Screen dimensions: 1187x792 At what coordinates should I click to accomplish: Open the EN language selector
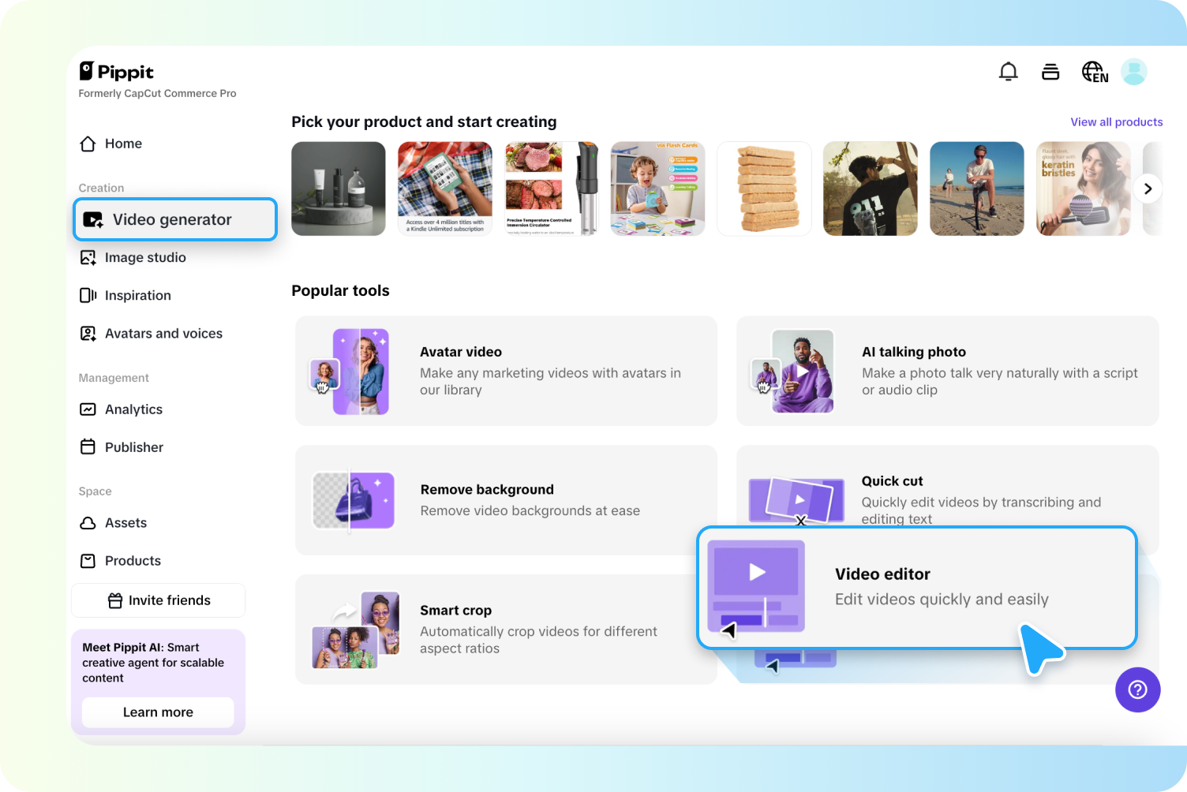tap(1095, 71)
